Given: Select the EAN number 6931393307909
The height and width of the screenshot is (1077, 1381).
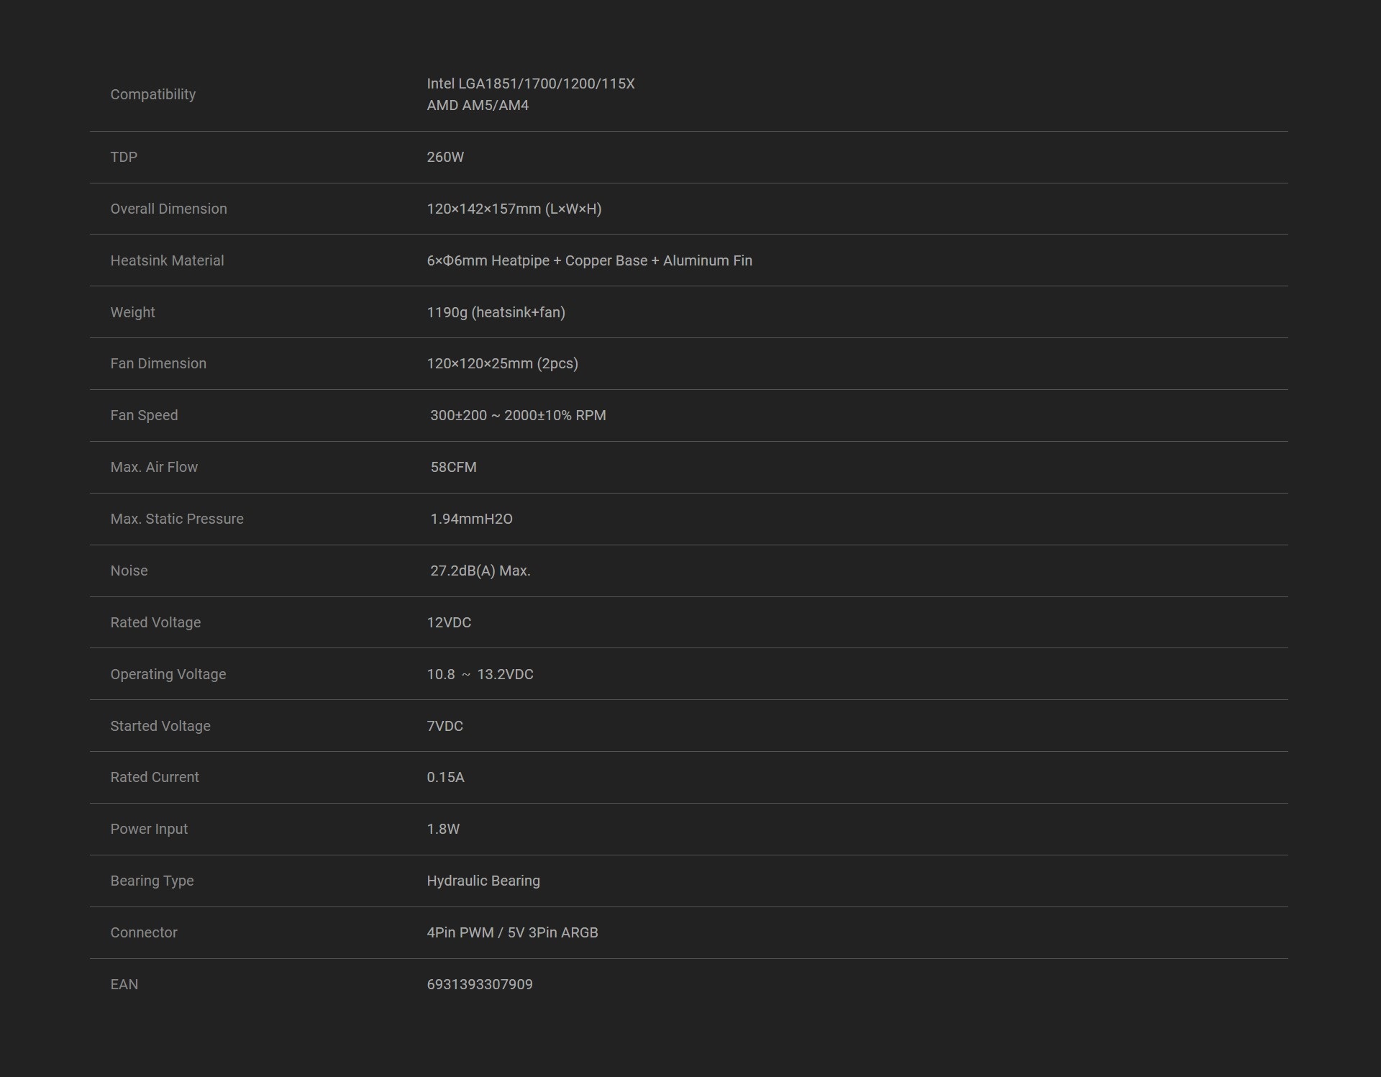Looking at the screenshot, I should pos(479,984).
